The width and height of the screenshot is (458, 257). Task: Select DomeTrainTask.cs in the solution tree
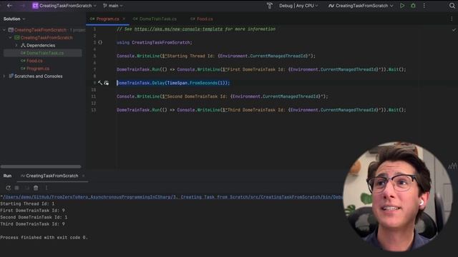coord(42,53)
